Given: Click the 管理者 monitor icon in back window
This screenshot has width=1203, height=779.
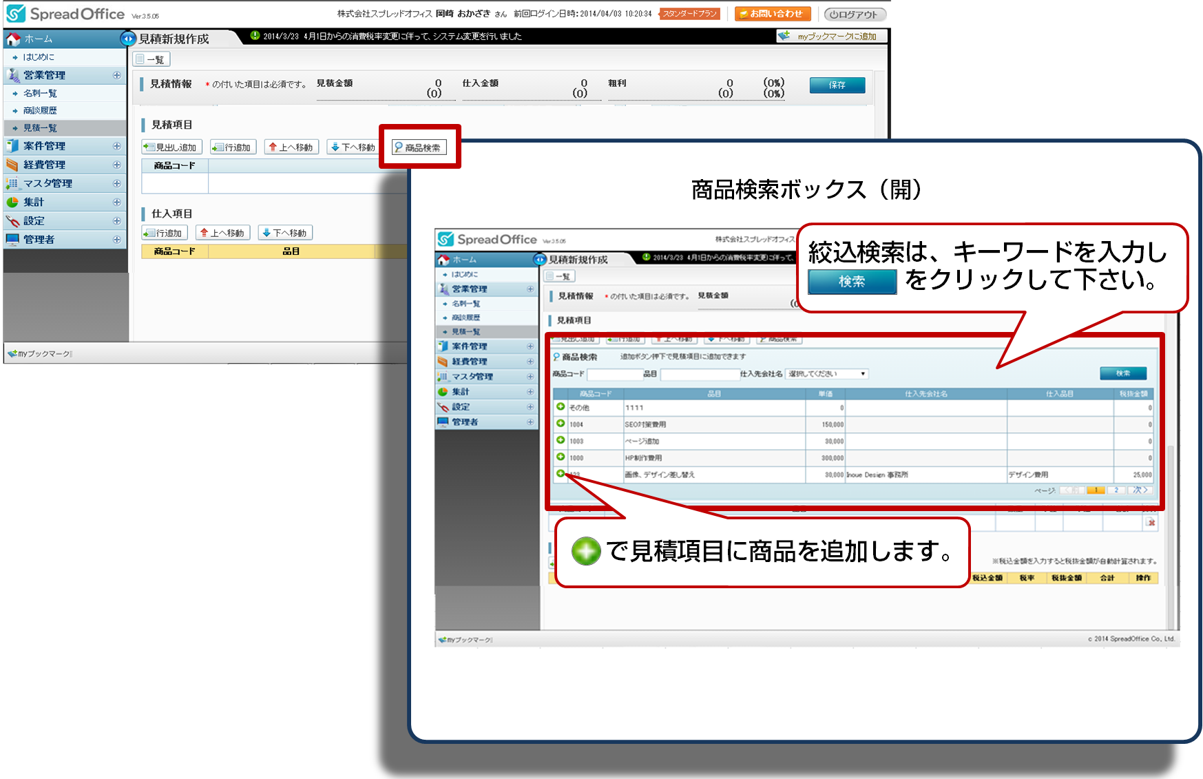Looking at the screenshot, I should (x=12, y=240).
